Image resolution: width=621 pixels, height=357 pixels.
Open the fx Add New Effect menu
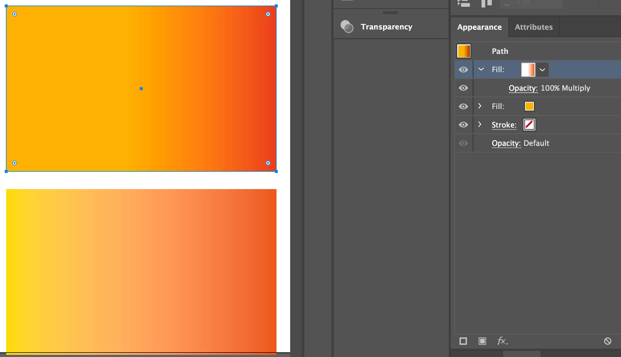pos(502,341)
